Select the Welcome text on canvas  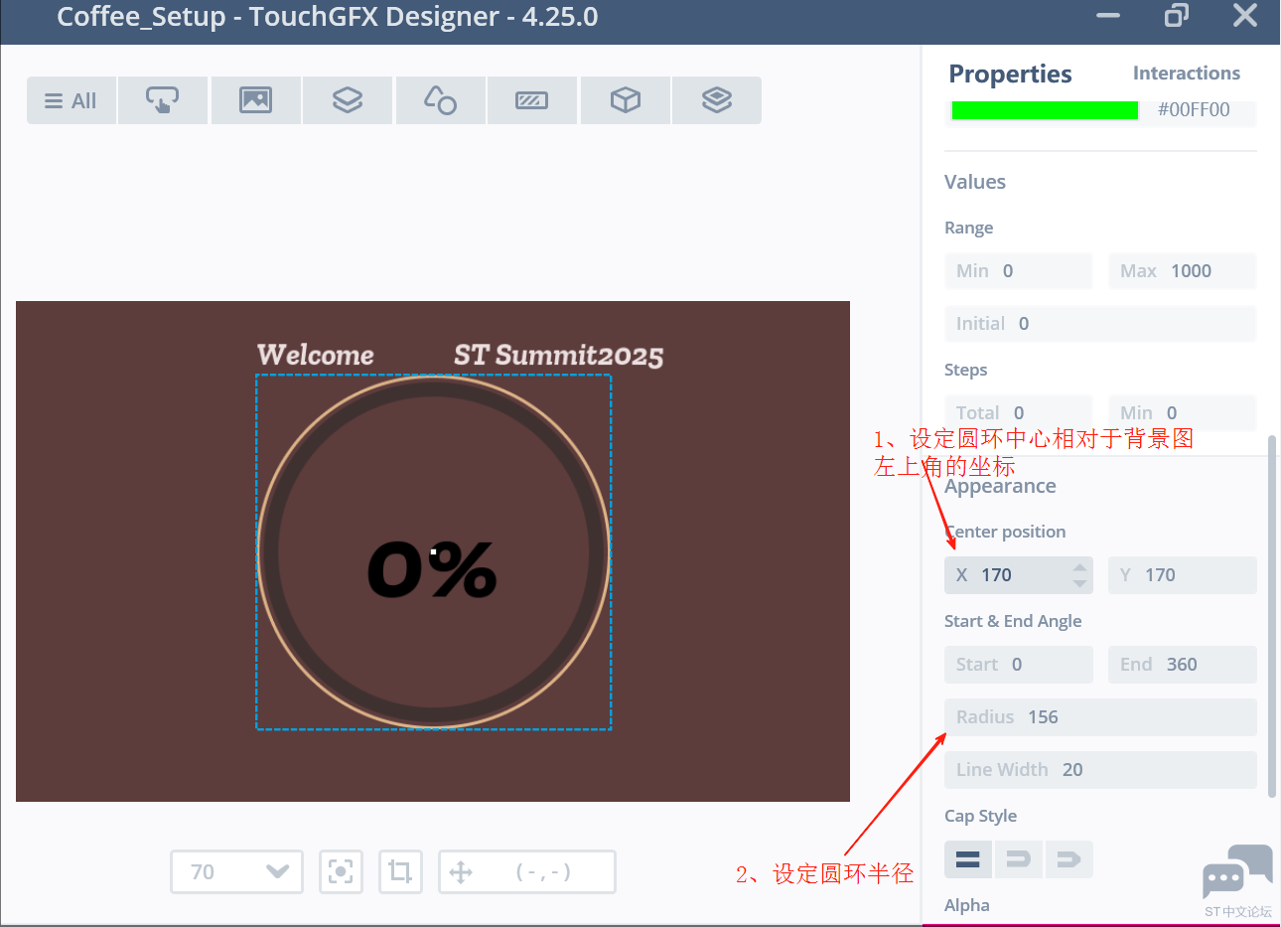(x=316, y=355)
